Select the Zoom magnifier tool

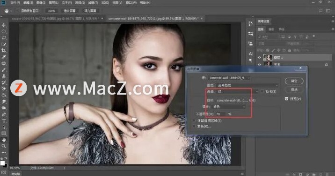(4, 146)
